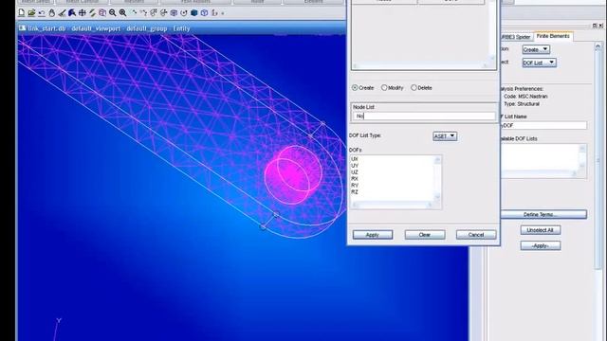
Task: Click the Clear button
Action: pyautogui.click(x=425, y=235)
